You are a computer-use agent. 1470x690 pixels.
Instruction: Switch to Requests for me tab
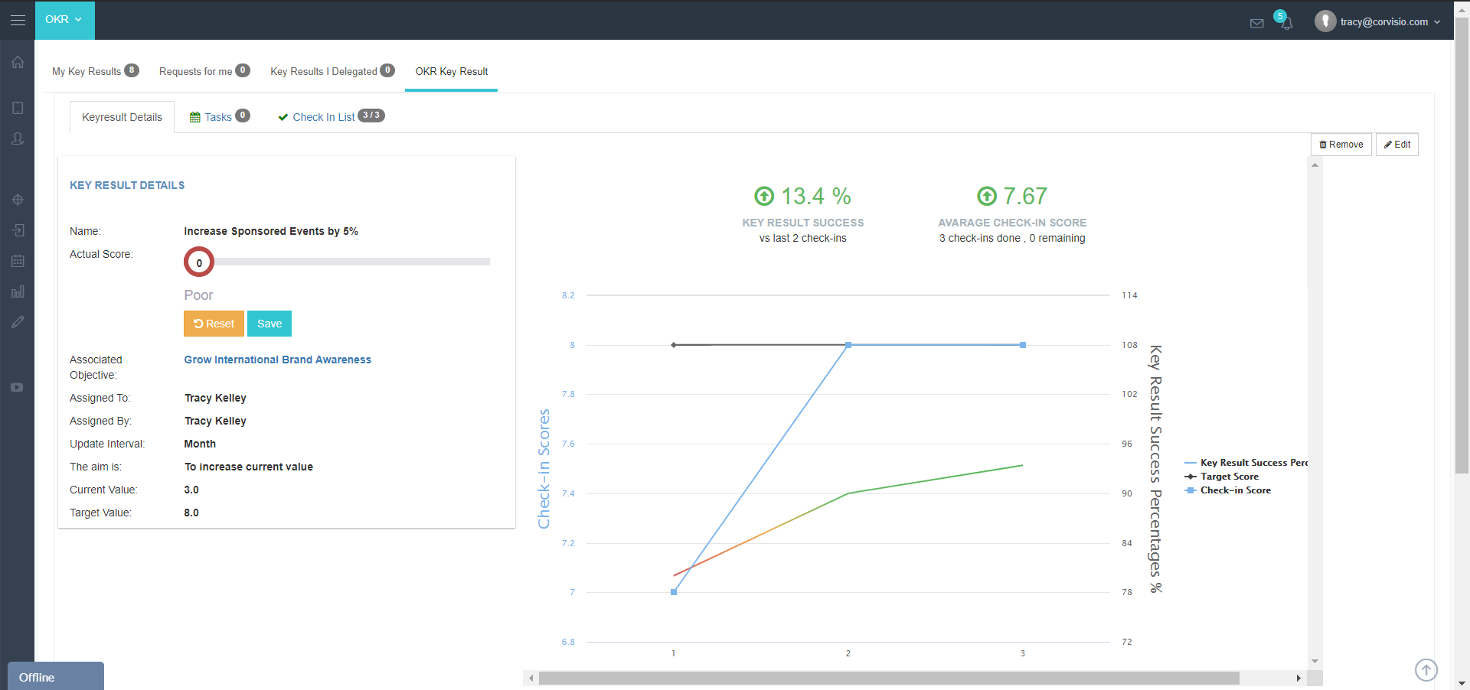[204, 71]
